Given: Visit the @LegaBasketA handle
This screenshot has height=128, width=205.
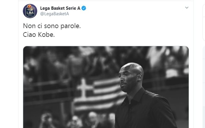Looking at the screenshot, I should click(x=54, y=14).
